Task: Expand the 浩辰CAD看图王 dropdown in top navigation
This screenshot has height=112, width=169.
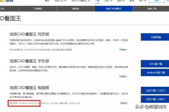Action: click(81, 1)
